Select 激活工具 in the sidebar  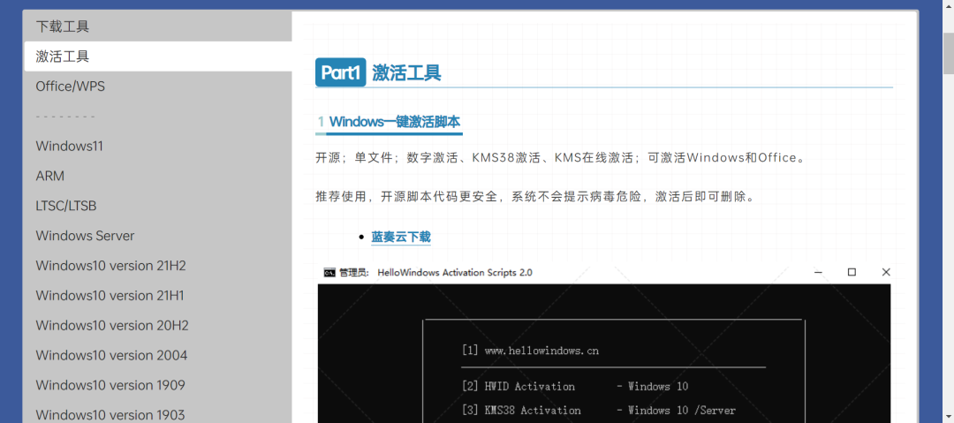tap(157, 57)
